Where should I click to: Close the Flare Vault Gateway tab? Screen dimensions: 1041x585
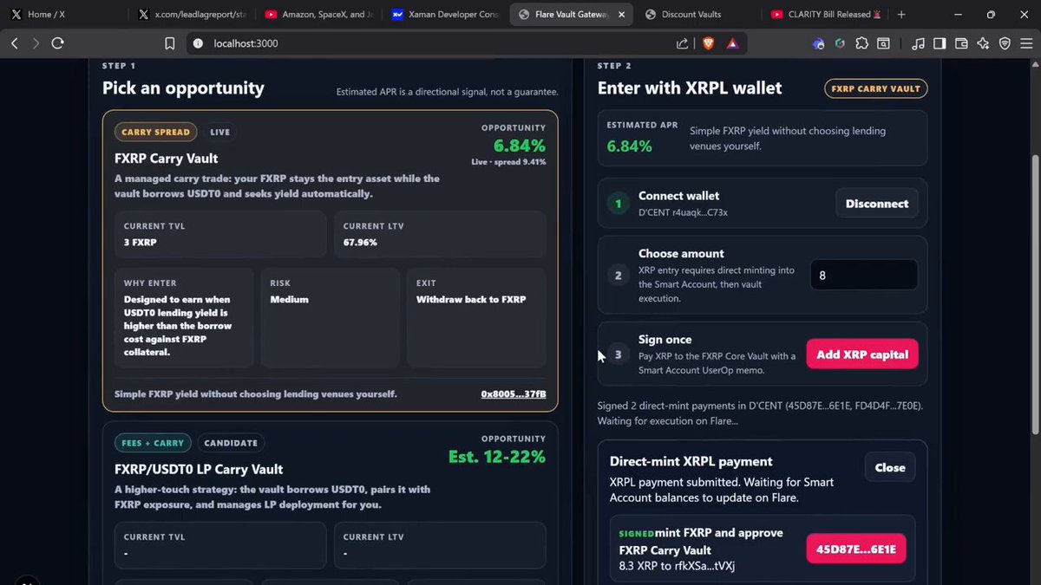[x=623, y=15]
